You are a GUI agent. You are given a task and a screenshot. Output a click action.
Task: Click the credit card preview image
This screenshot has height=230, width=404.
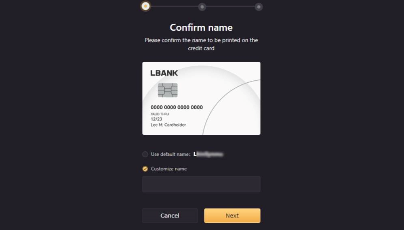(201, 98)
